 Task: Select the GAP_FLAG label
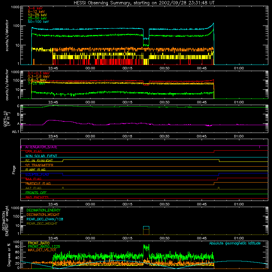33,152
